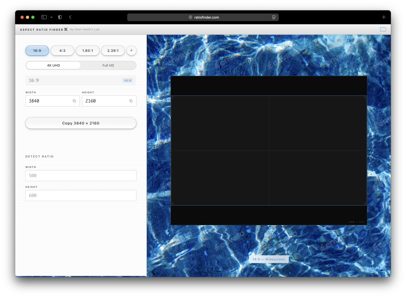The height and width of the screenshot is (297, 406).
Task: Open the Cheri Sanih's Lab link
Action: coord(85,29)
